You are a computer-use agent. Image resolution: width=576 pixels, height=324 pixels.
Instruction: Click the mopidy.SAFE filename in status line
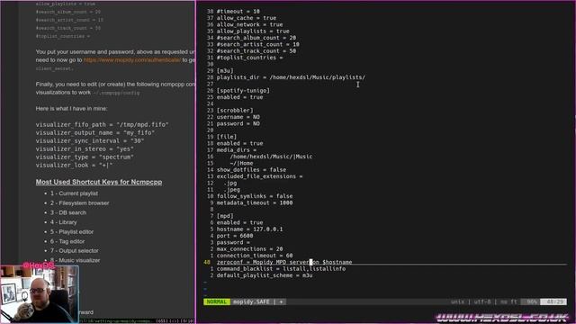coord(251,301)
